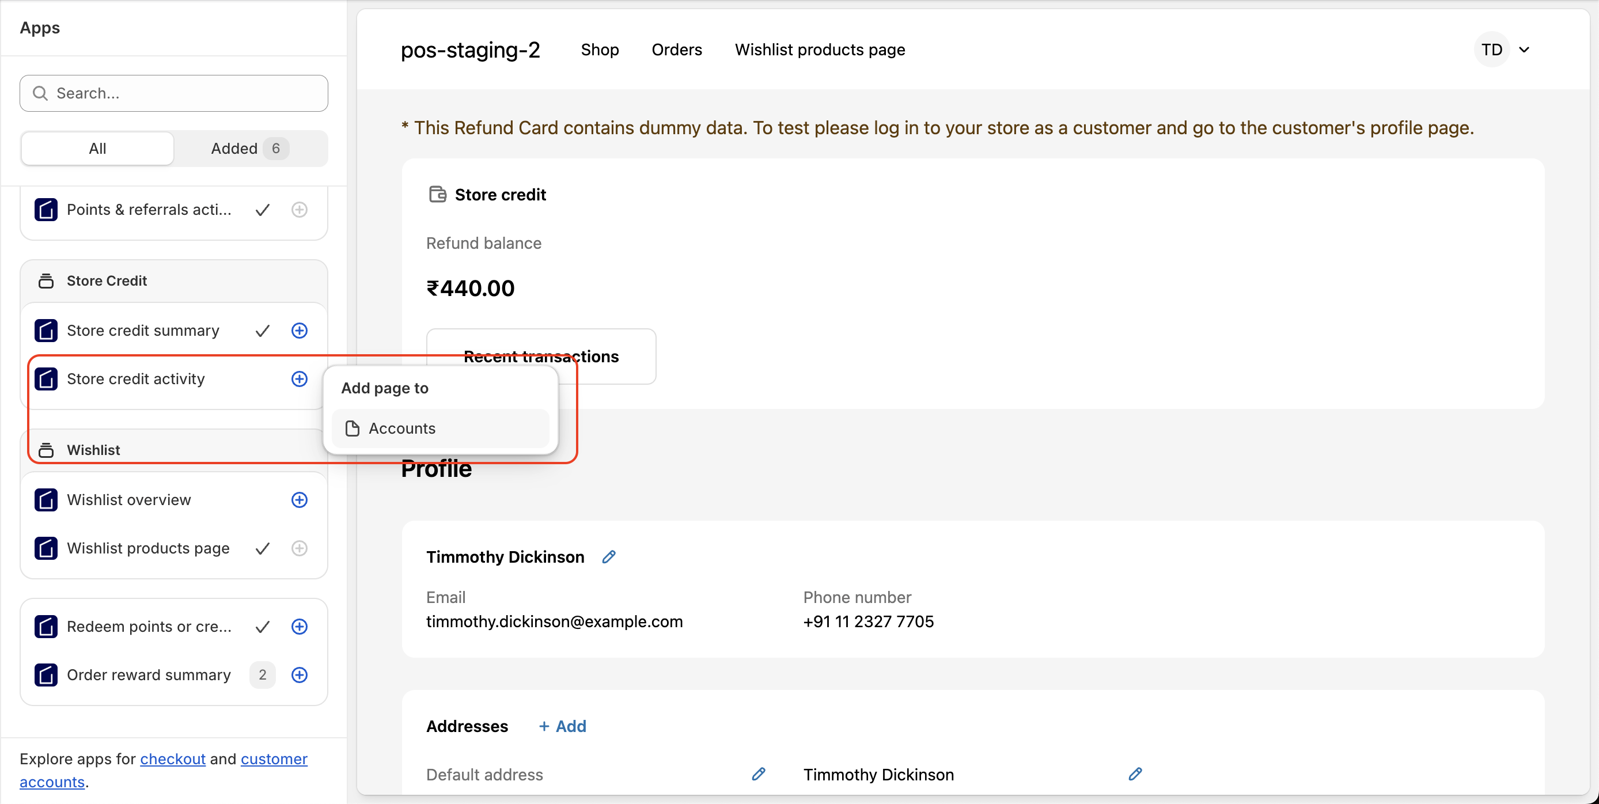Click plus icon beside Store credit activity
Screen dimensions: 1599x804
tap(299, 379)
